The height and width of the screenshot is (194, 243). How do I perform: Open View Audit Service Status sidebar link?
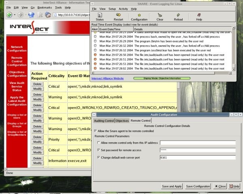[x=17, y=86]
